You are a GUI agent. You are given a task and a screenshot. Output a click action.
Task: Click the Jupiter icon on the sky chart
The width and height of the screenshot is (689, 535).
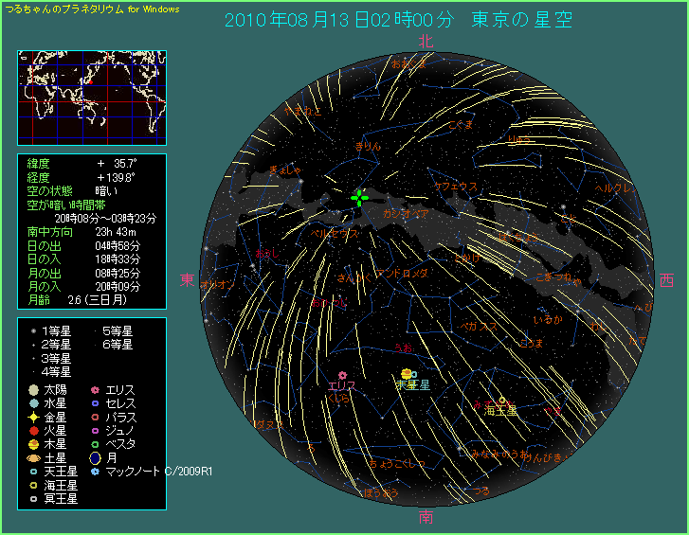pos(406,373)
